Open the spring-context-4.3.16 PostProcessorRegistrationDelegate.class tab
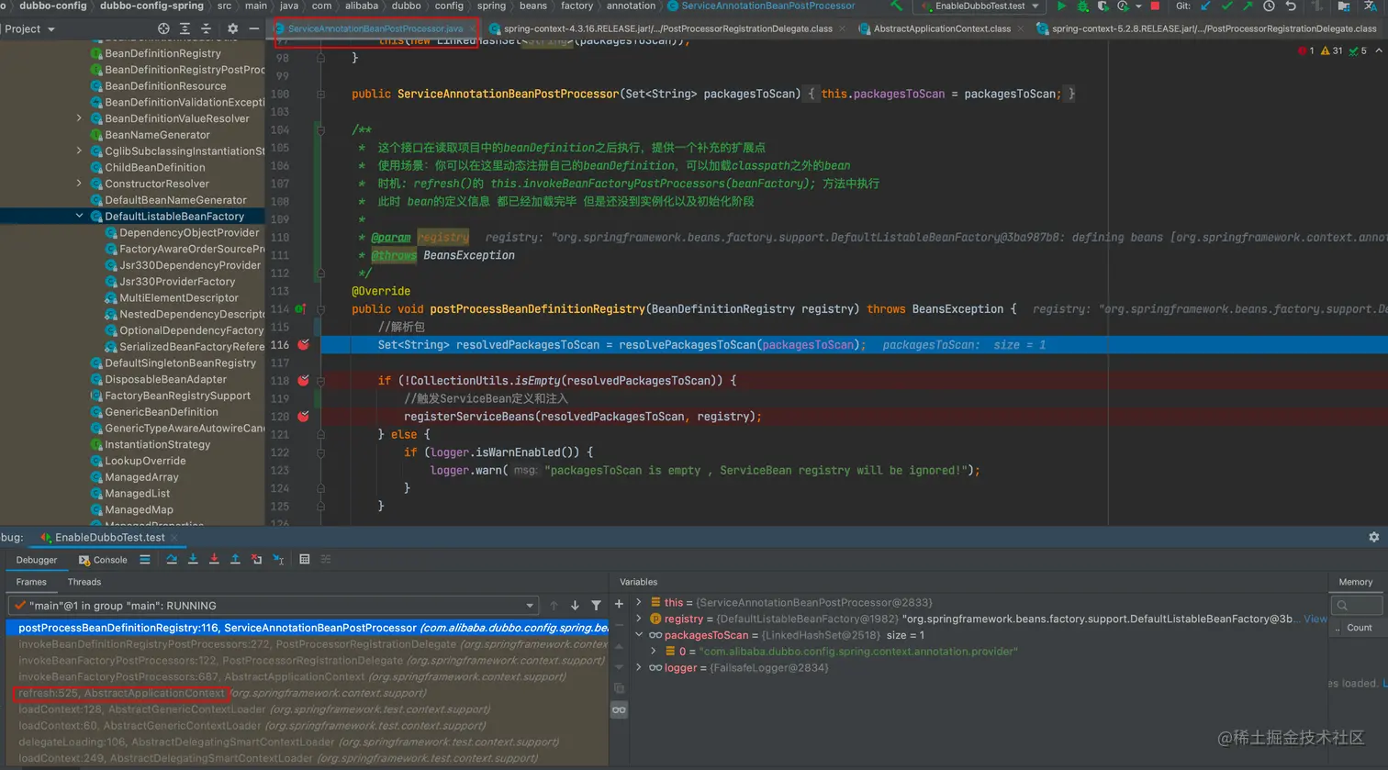 [x=667, y=28]
